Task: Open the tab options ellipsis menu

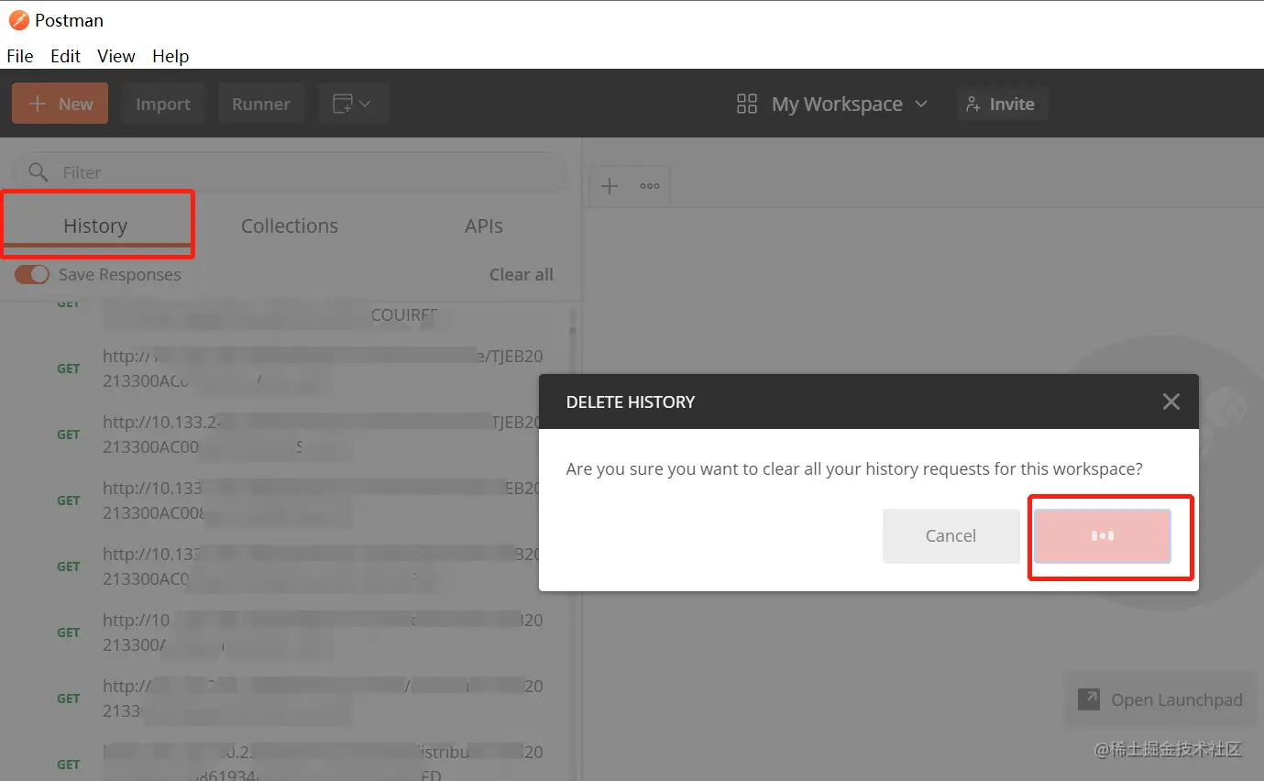Action: (650, 186)
